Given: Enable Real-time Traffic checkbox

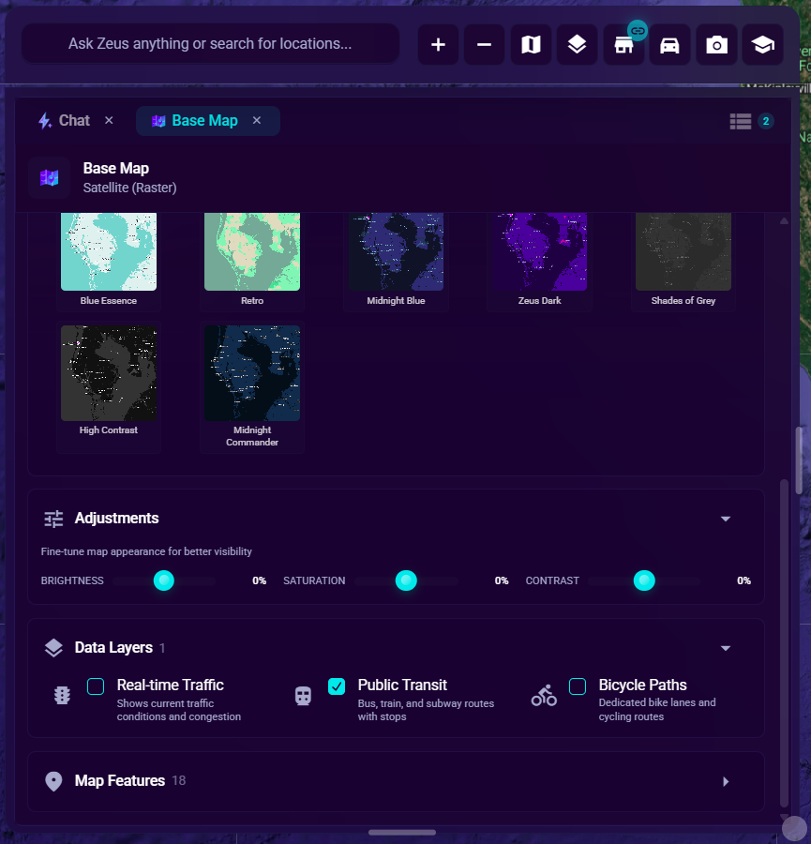Looking at the screenshot, I should 96,686.
